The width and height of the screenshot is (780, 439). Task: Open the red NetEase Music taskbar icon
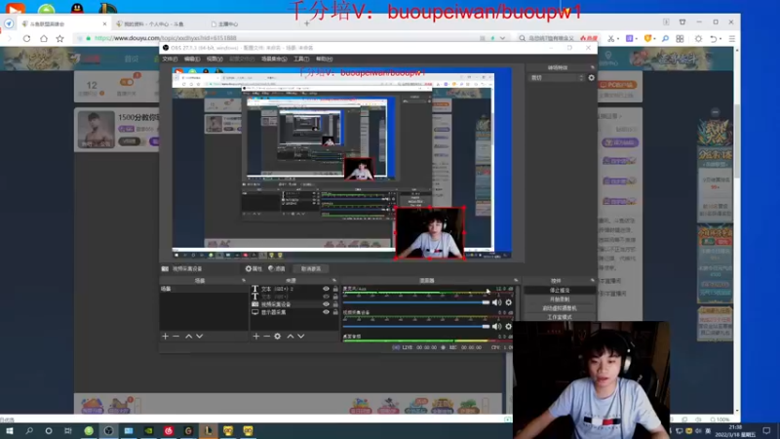169,430
